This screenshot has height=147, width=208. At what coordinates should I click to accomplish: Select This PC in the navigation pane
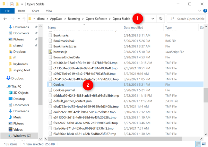coord(16,87)
